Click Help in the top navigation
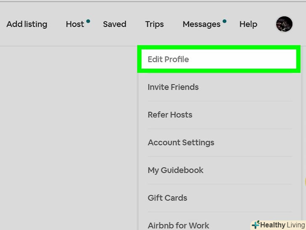306x230 pixels. coord(248,24)
